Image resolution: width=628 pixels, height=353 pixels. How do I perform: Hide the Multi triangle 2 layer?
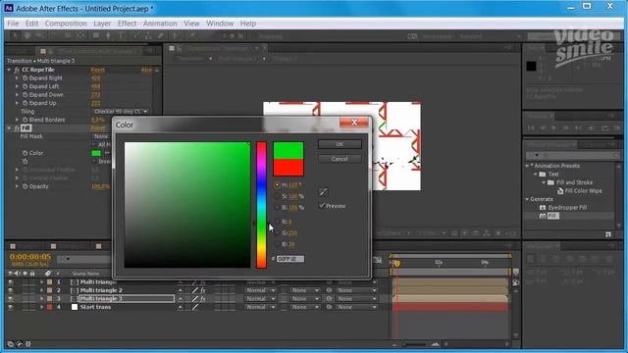click(11, 290)
